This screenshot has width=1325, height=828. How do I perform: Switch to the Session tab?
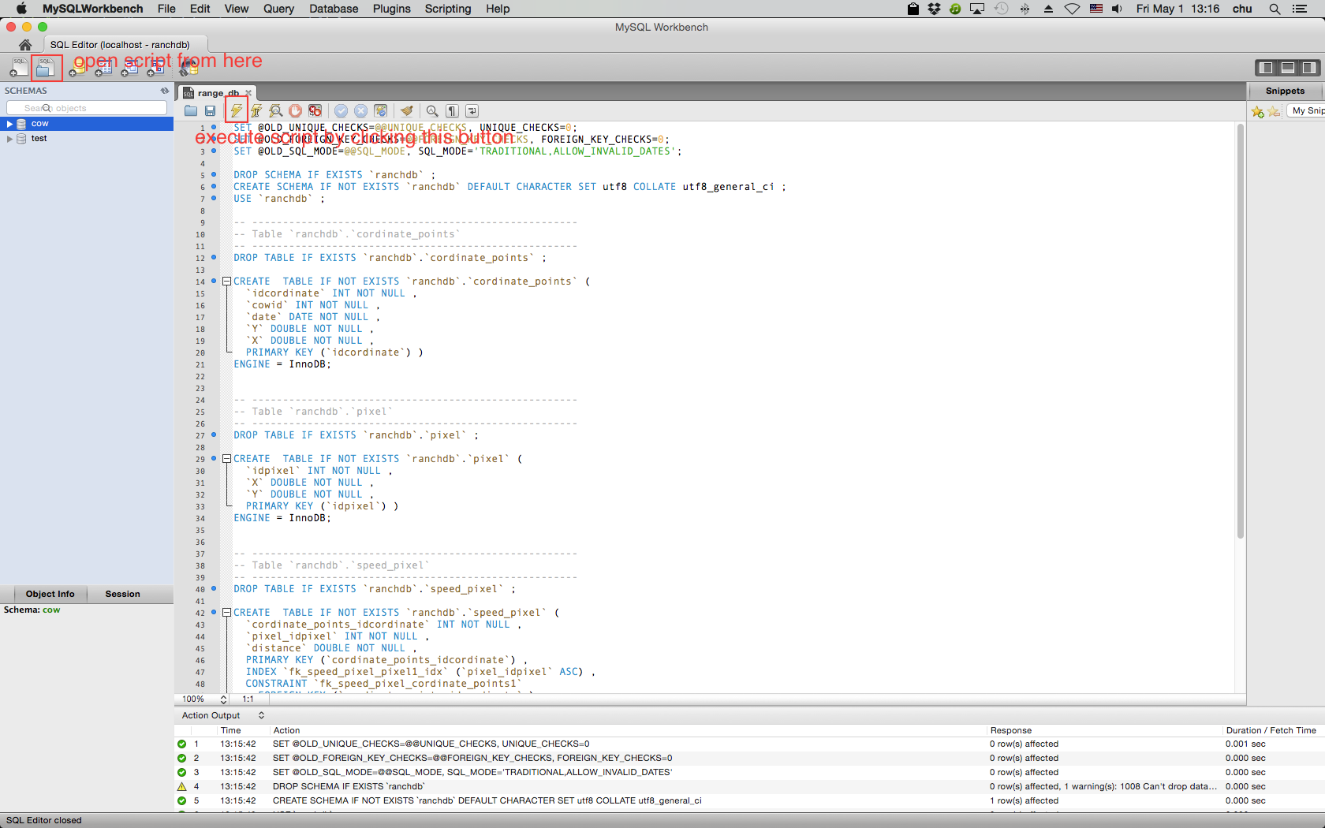tap(122, 594)
